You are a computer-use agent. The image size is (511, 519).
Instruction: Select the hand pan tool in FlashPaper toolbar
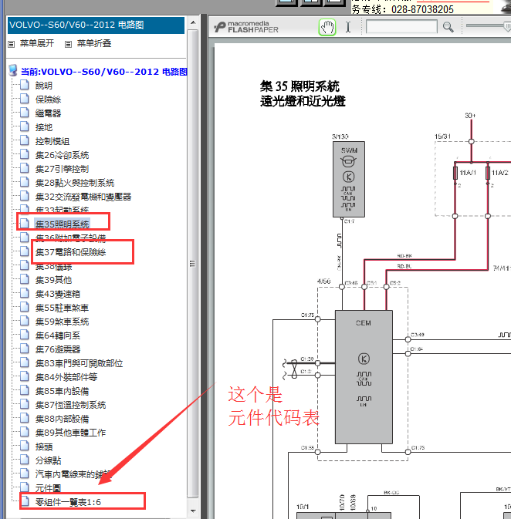pos(327,27)
